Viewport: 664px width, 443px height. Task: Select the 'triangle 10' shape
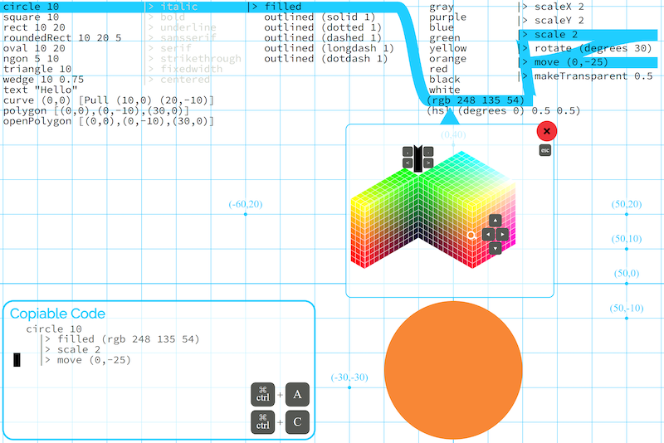tap(37, 69)
